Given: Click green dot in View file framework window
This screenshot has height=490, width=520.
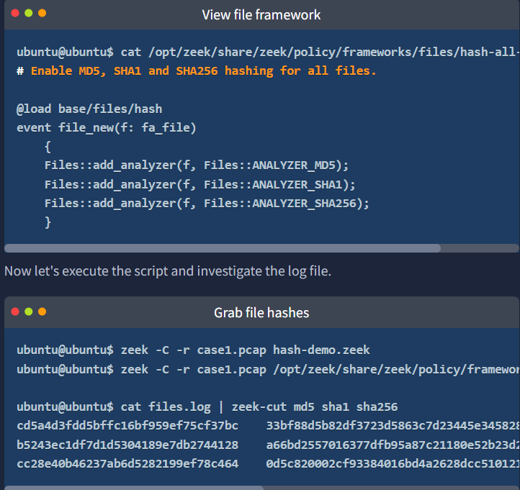Looking at the screenshot, I should (29, 13).
